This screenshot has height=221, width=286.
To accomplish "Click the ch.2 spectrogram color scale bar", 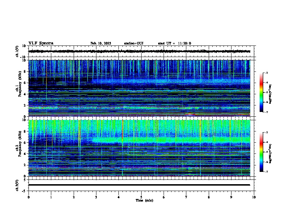I will click(x=261, y=152).
